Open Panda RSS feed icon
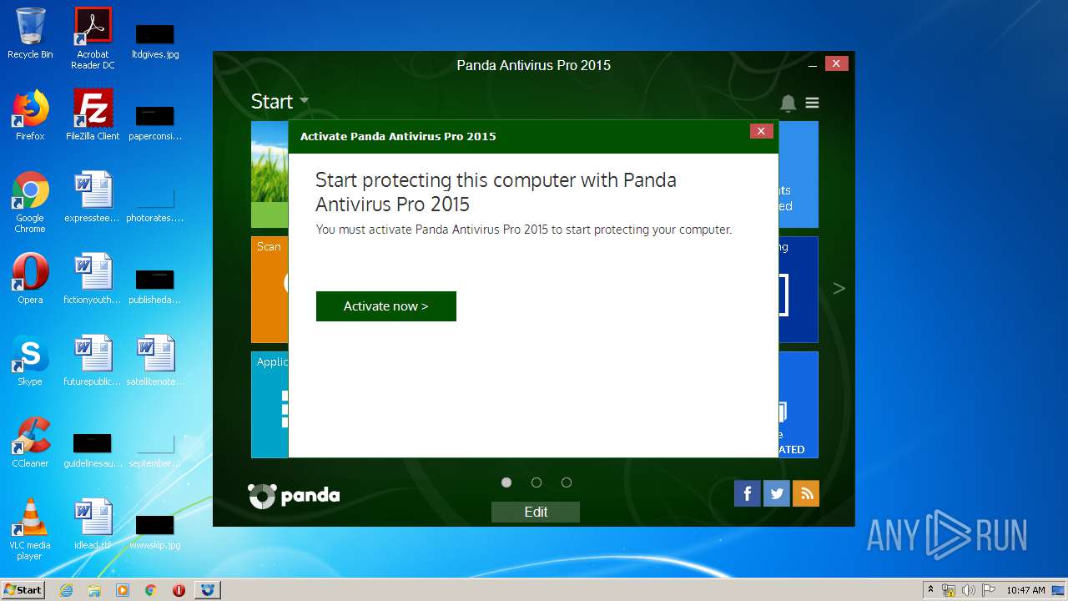This screenshot has height=601, width=1068. click(x=806, y=493)
